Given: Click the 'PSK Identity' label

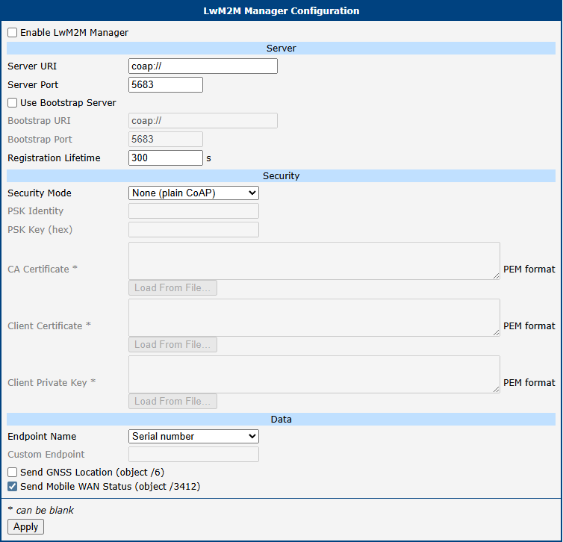Looking at the screenshot, I should click(x=36, y=211).
